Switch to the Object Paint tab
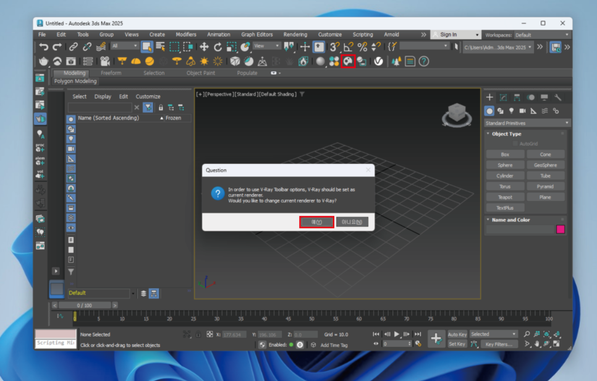Screen dimensions: 597x381 [201, 73]
